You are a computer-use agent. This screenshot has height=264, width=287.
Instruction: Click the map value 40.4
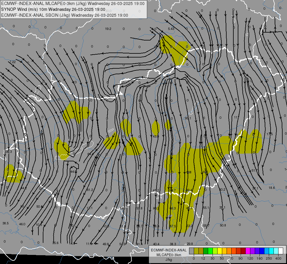pos(156,244)
